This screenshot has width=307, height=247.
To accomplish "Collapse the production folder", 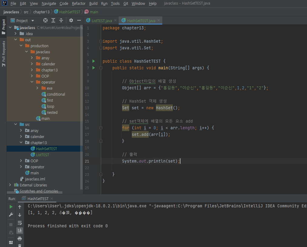I will (21, 46).
